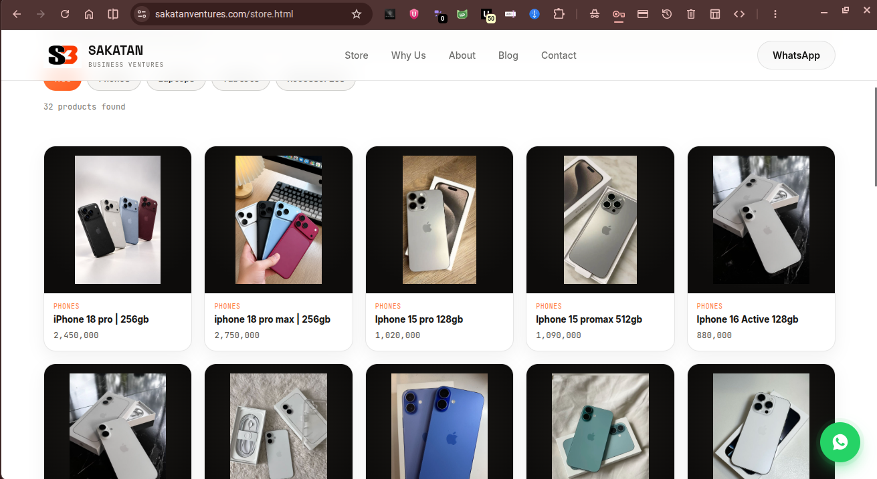Open Iphone 16 Active 128gb product image
The image size is (877, 479).
[x=761, y=220]
